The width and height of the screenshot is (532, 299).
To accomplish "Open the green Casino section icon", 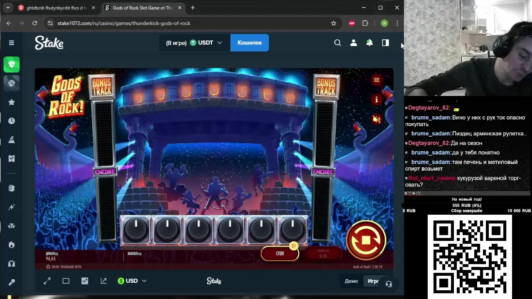I will 12,64.
